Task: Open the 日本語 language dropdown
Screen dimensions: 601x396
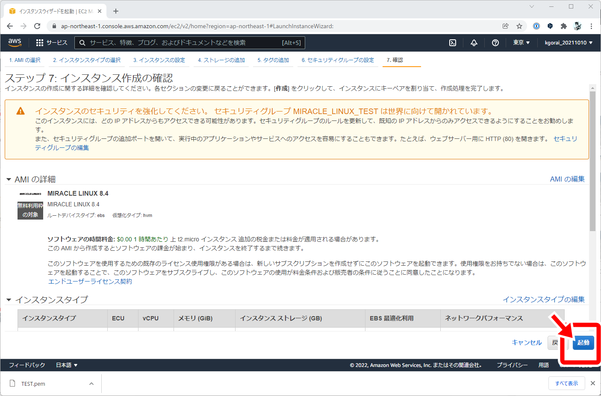Action: coord(67,365)
